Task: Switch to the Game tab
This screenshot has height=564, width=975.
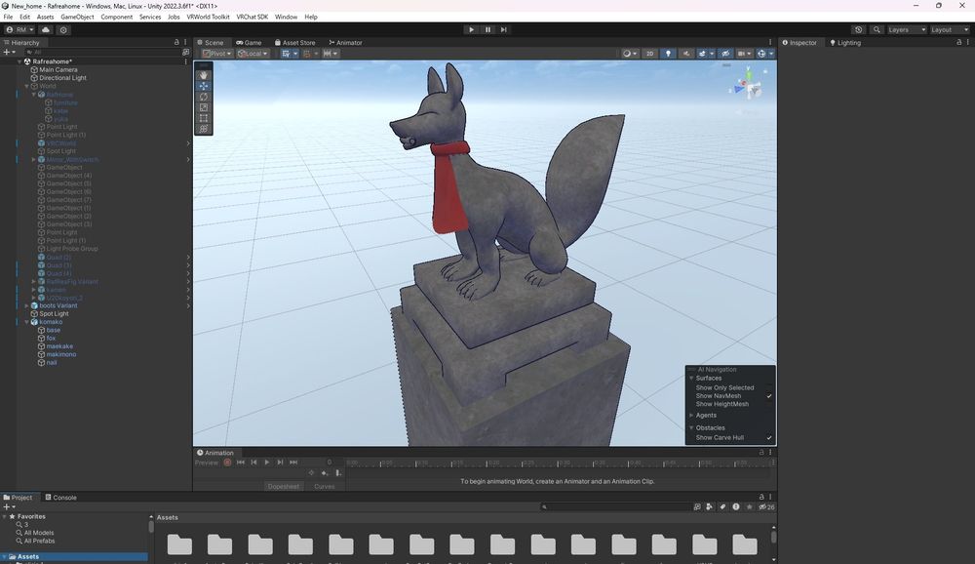Action: [x=249, y=43]
